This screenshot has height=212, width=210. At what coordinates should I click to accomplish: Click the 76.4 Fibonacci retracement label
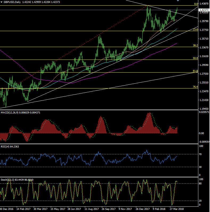pyautogui.click(x=195, y=87)
